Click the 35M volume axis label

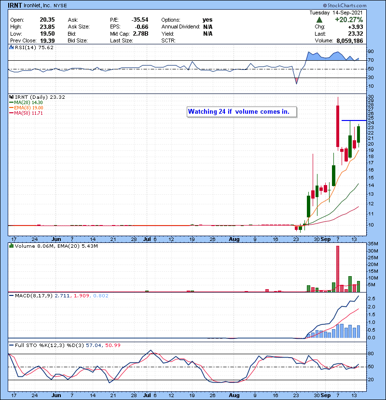[x=372, y=244]
